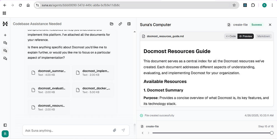277x139 pixels.
Task: Send the message with paper plane icon
Action: click(123, 130)
